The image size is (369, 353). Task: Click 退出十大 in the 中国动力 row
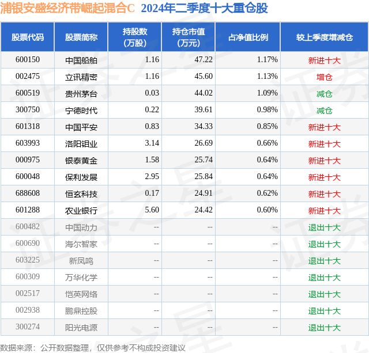(324, 227)
